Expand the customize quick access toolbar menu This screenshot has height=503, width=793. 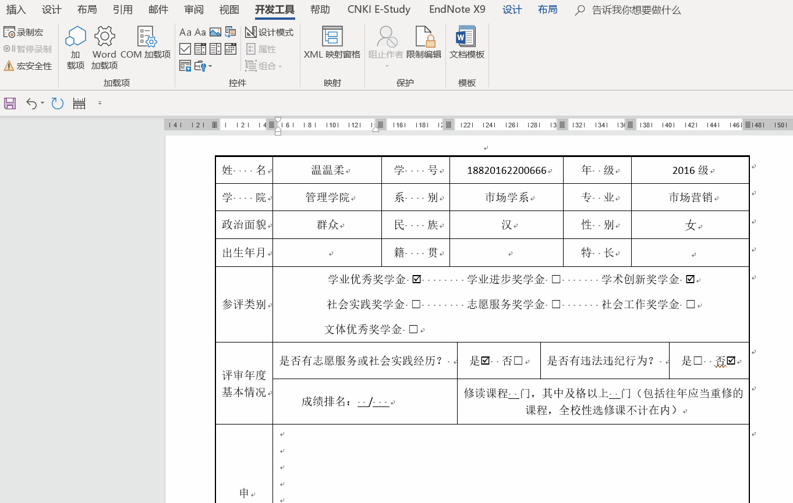(x=100, y=104)
